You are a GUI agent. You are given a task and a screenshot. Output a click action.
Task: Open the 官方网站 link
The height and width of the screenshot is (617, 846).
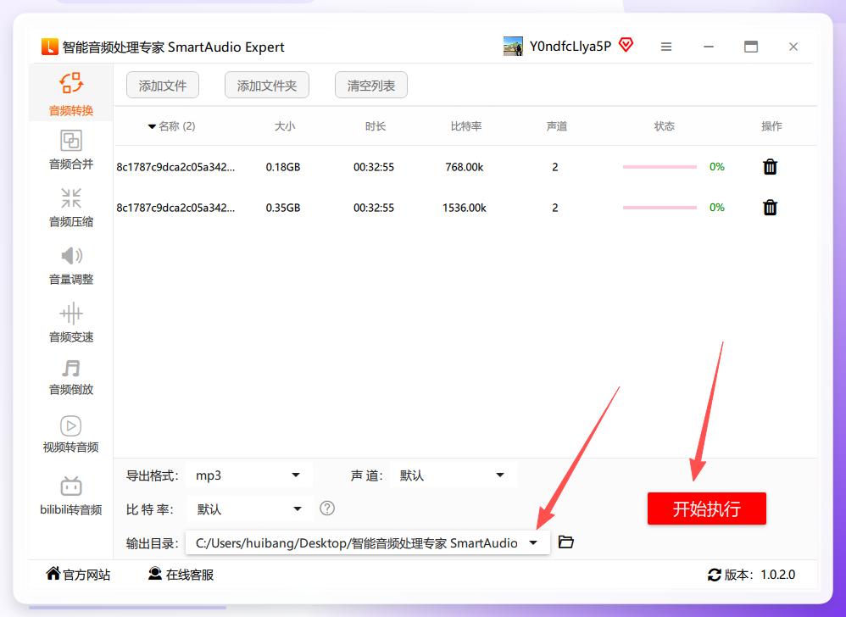(x=78, y=575)
